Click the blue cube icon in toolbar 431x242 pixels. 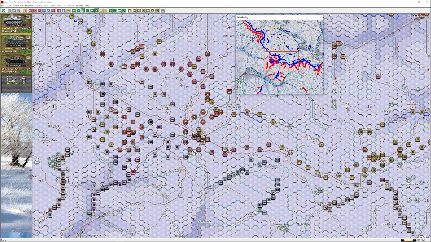tap(64, 11)
